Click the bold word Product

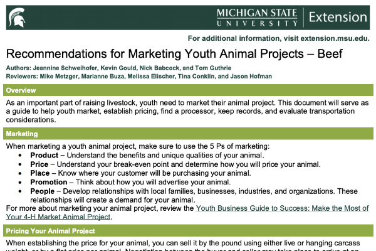click(44, 156)
